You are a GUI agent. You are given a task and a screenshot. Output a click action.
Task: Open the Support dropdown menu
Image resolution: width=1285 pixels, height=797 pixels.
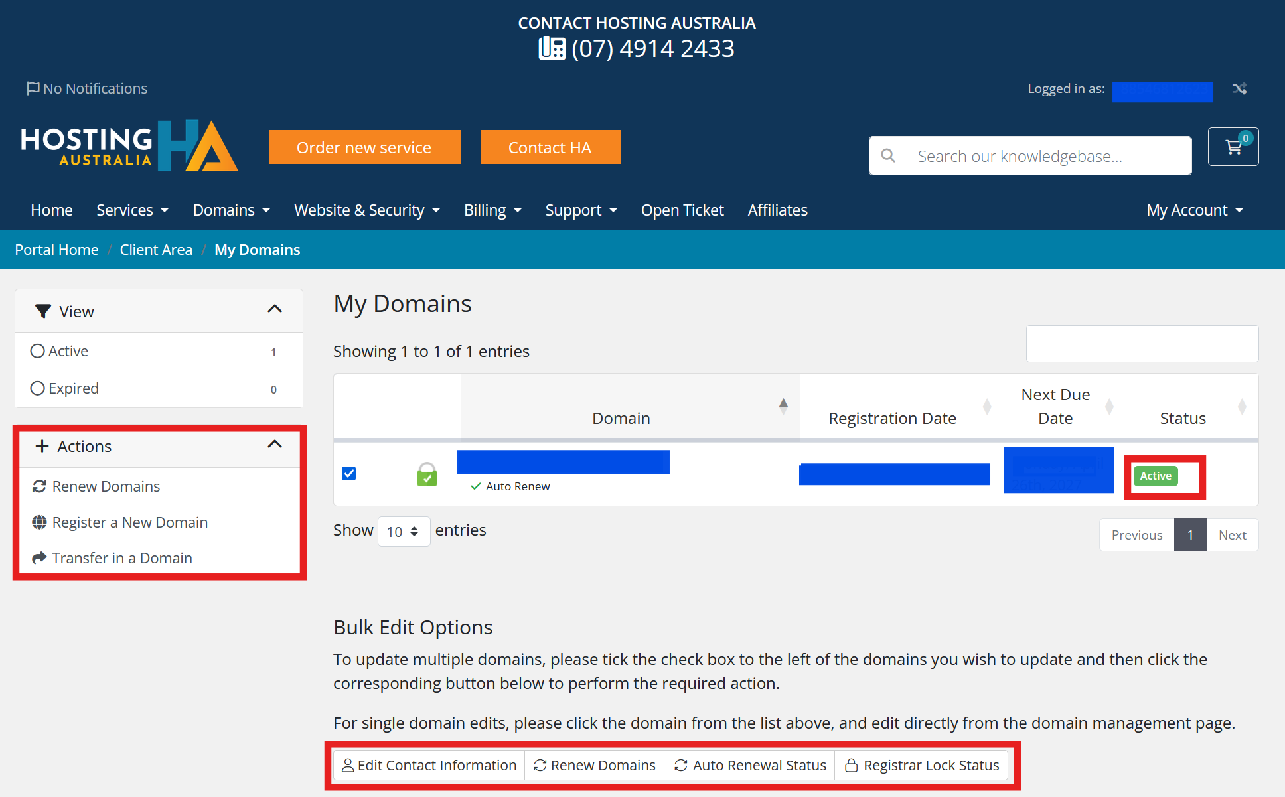point(581,210)
